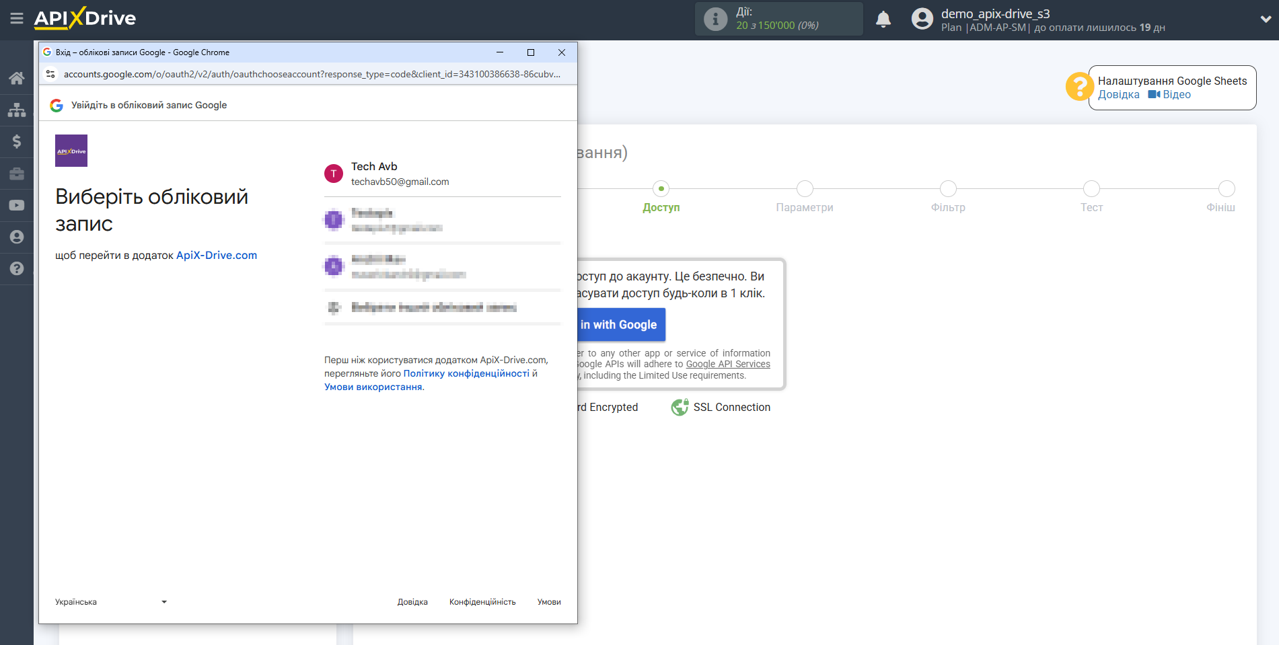Open the Політику конфіденційності link
The height and width of the screenshot is (645, 1279).
click(x=466, y=373)
